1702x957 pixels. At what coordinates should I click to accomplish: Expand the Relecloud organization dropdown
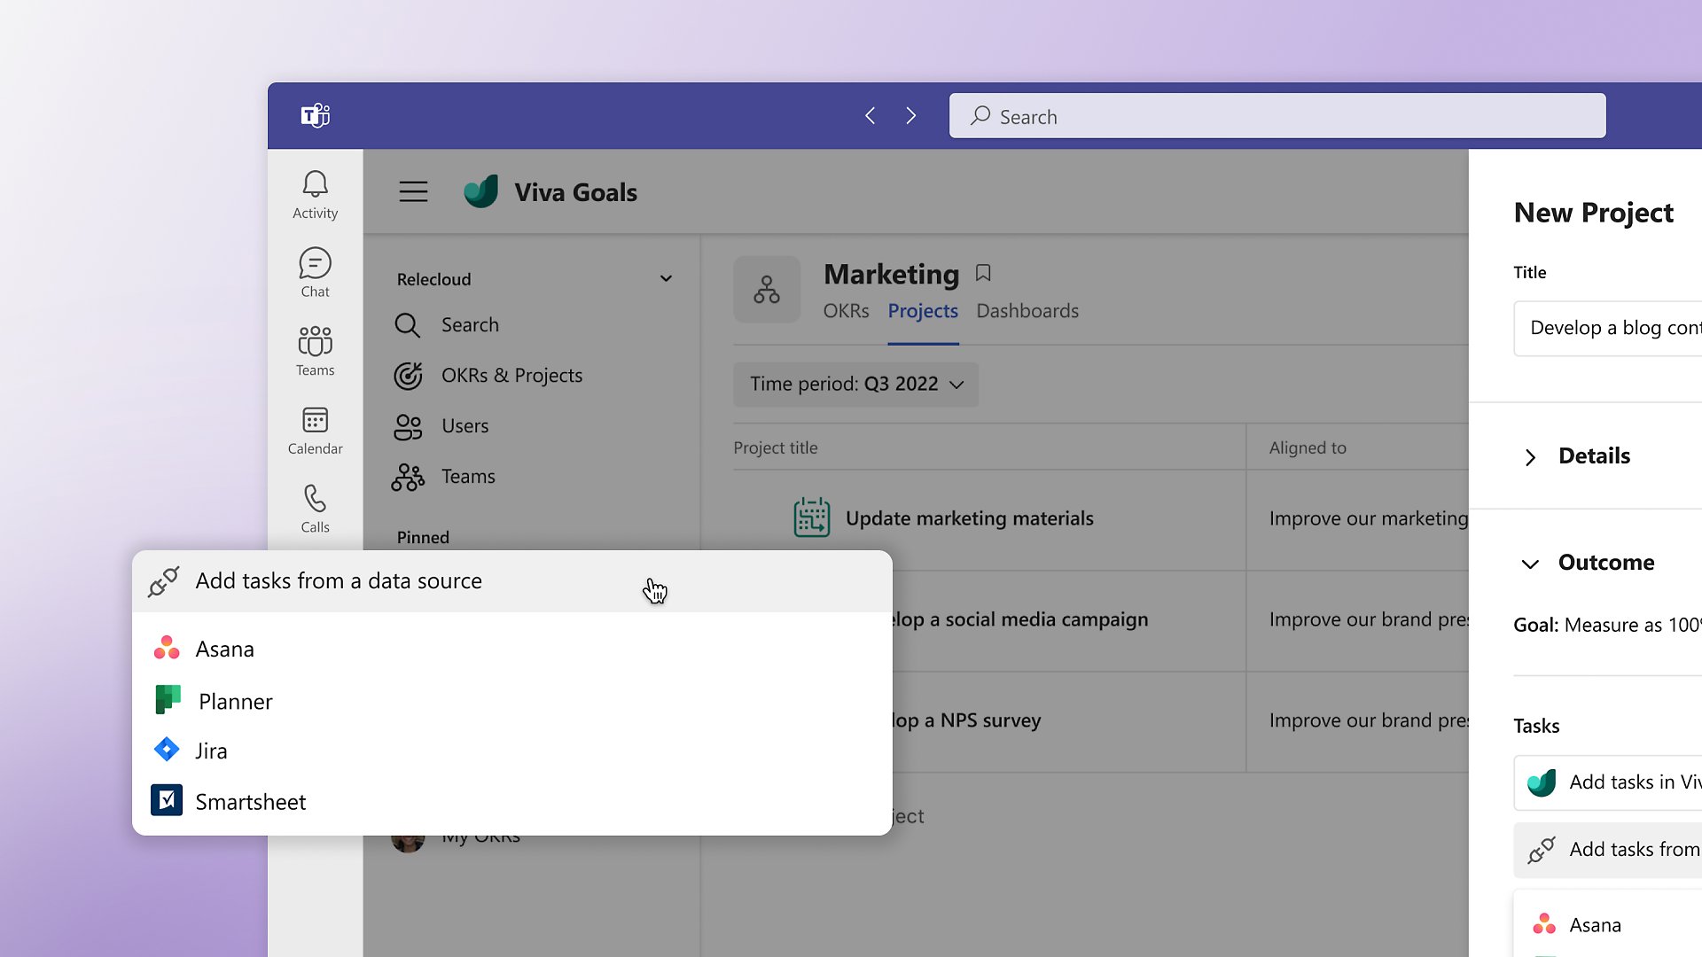tap(667, 278)
